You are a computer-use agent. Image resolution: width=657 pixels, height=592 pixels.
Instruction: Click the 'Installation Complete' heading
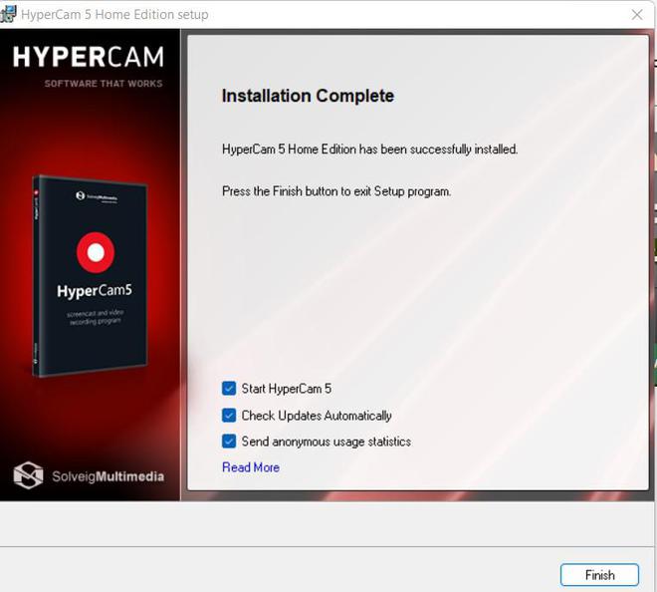(308, 96)
